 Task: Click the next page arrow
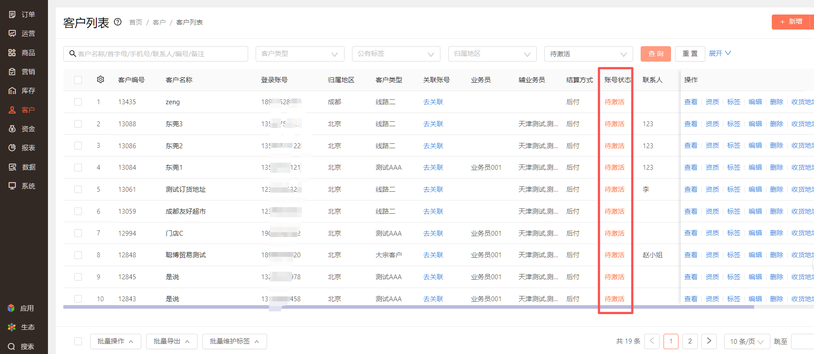[709, 341]
